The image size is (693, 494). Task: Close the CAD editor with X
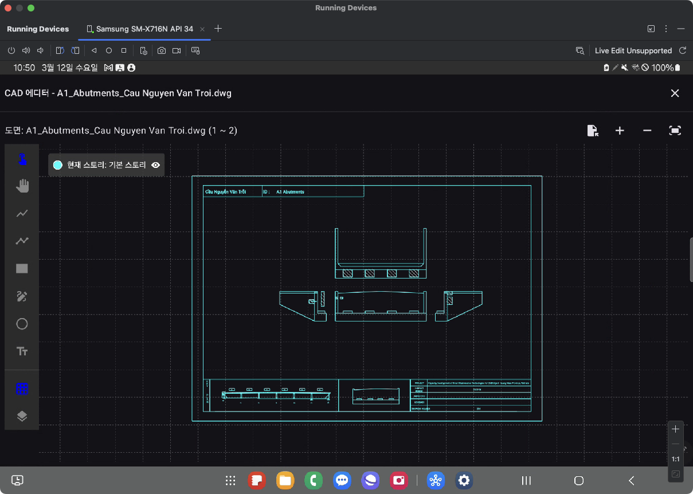click(675, 93)
